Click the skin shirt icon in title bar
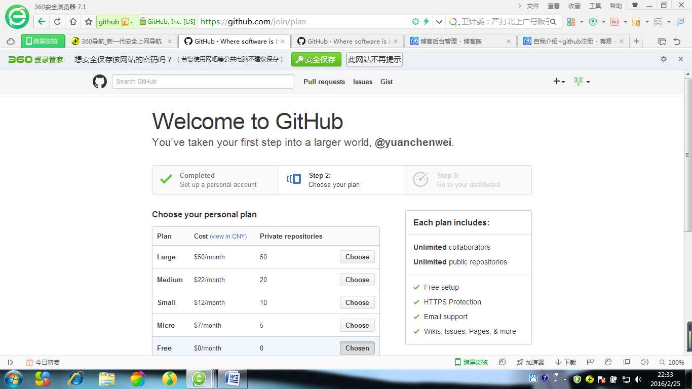 [635, 5]
